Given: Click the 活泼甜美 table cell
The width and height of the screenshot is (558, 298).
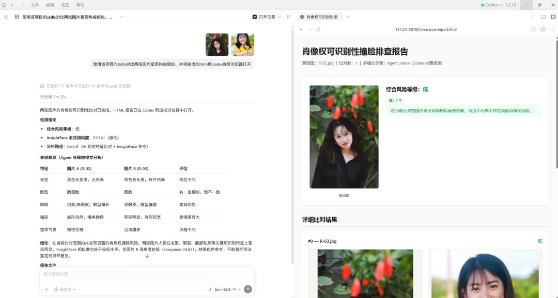Looking at the screenshot, I should 132,230.
